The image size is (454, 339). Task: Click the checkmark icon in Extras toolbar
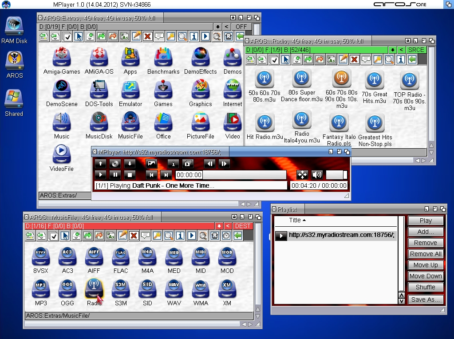(67, 36)
